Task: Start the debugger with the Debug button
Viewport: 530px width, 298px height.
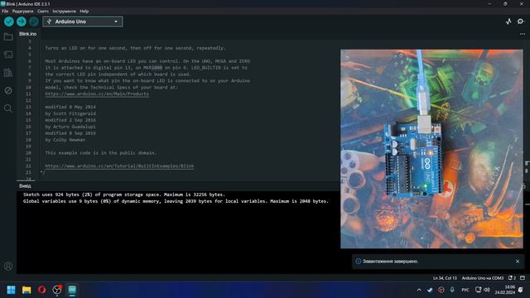Action: (34, 22)
